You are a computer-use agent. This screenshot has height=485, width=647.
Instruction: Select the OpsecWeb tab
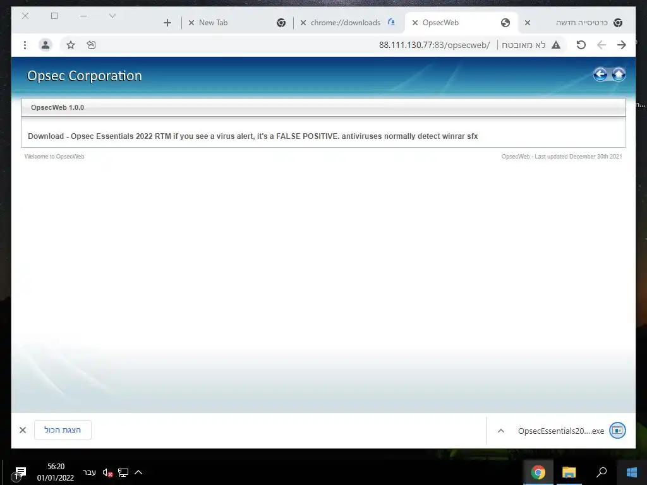tap(461, 23)
